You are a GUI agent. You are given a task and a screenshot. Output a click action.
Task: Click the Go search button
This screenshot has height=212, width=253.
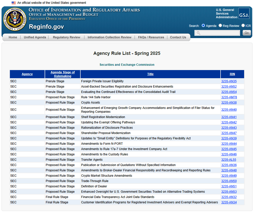tap(247, 33)
